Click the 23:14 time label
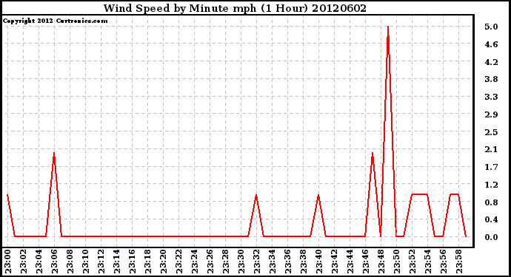 [x=117, y=261]
